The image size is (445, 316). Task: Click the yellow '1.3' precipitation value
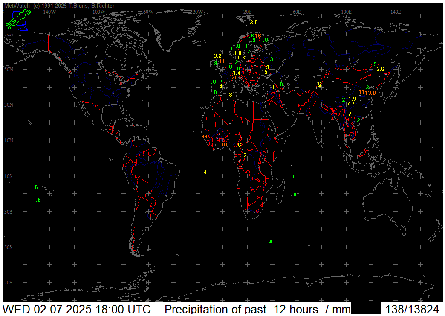(241, 58)
